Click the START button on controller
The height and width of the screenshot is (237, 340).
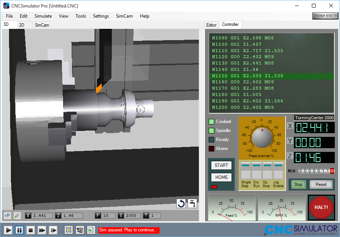(221, 165)
